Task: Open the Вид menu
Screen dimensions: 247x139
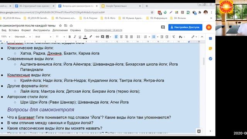Action: click(x=4, y=30)
